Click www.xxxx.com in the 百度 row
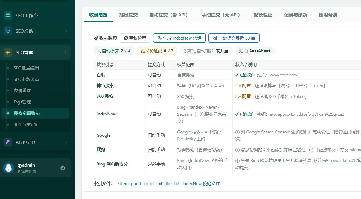Viewport: 361px width, 199px height. 283,75
